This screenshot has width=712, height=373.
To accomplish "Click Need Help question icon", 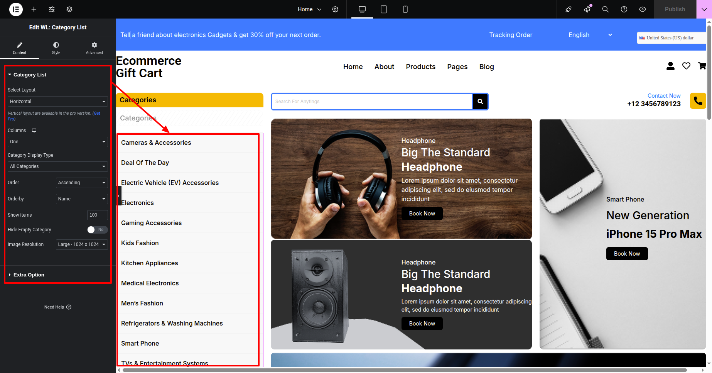I will (x=69, y=307).
